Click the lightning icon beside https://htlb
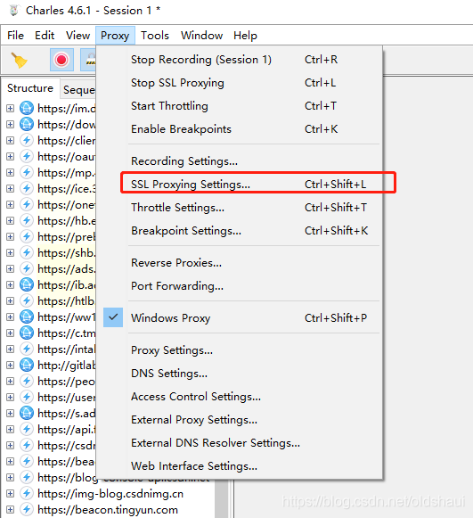The width and height of the screenshot is (473, 518). (27, 300)
